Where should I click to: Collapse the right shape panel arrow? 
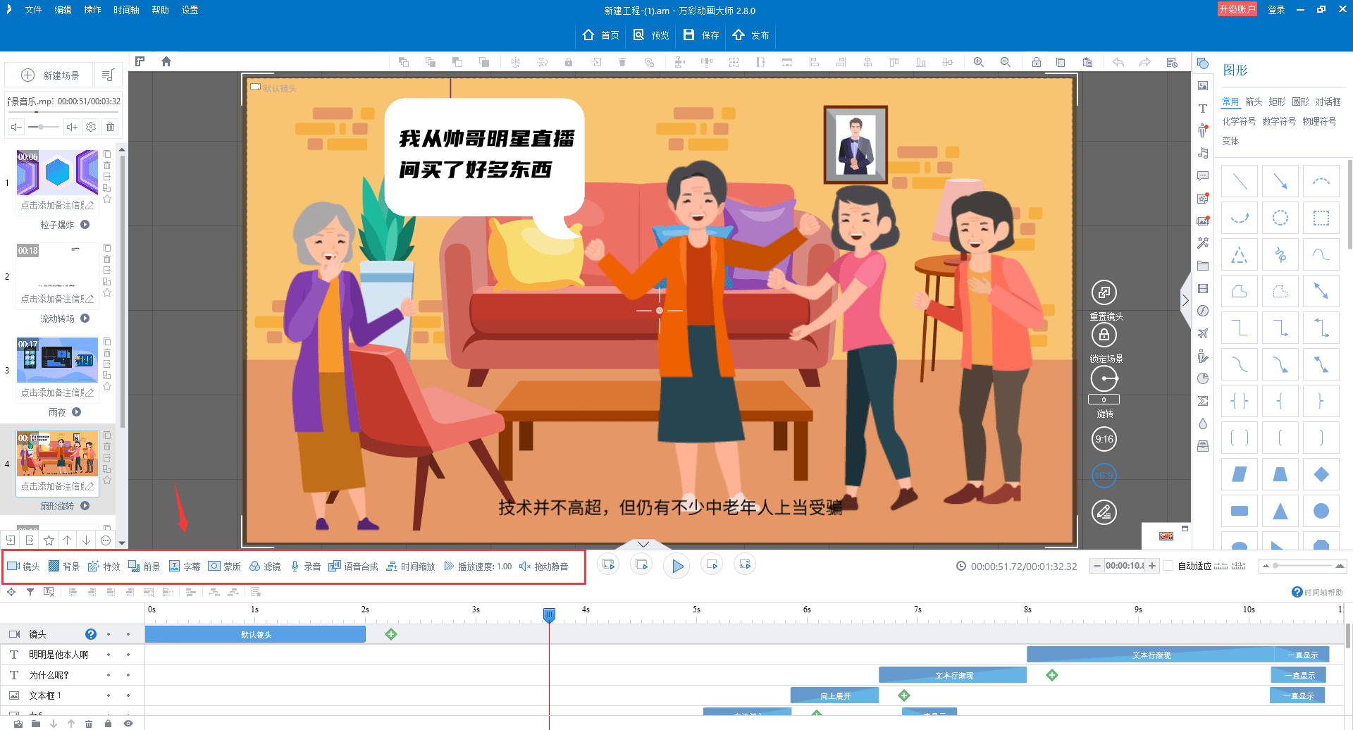click(x=1185, y=300)
